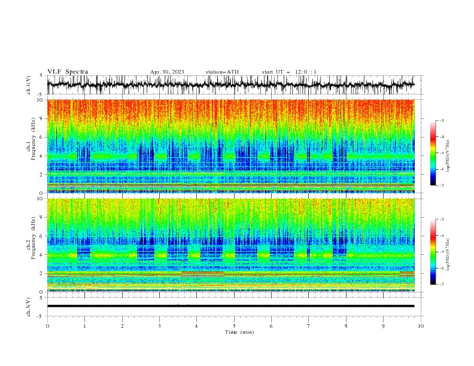Select the ch.1 "Frequency (kHz)" axis label

[34, 139]
